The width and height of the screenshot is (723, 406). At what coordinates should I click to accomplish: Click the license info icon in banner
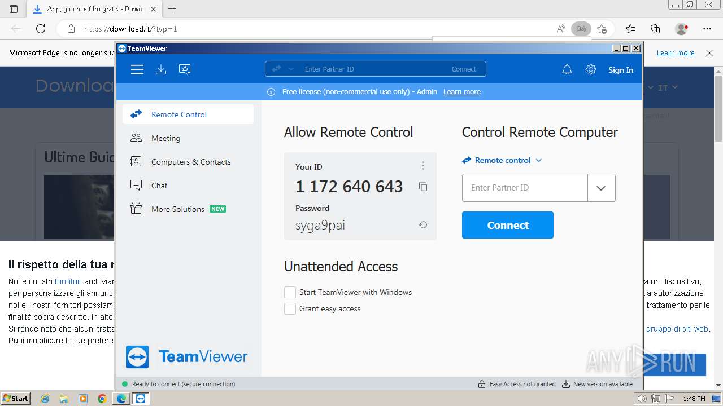[x=271, y=92]
